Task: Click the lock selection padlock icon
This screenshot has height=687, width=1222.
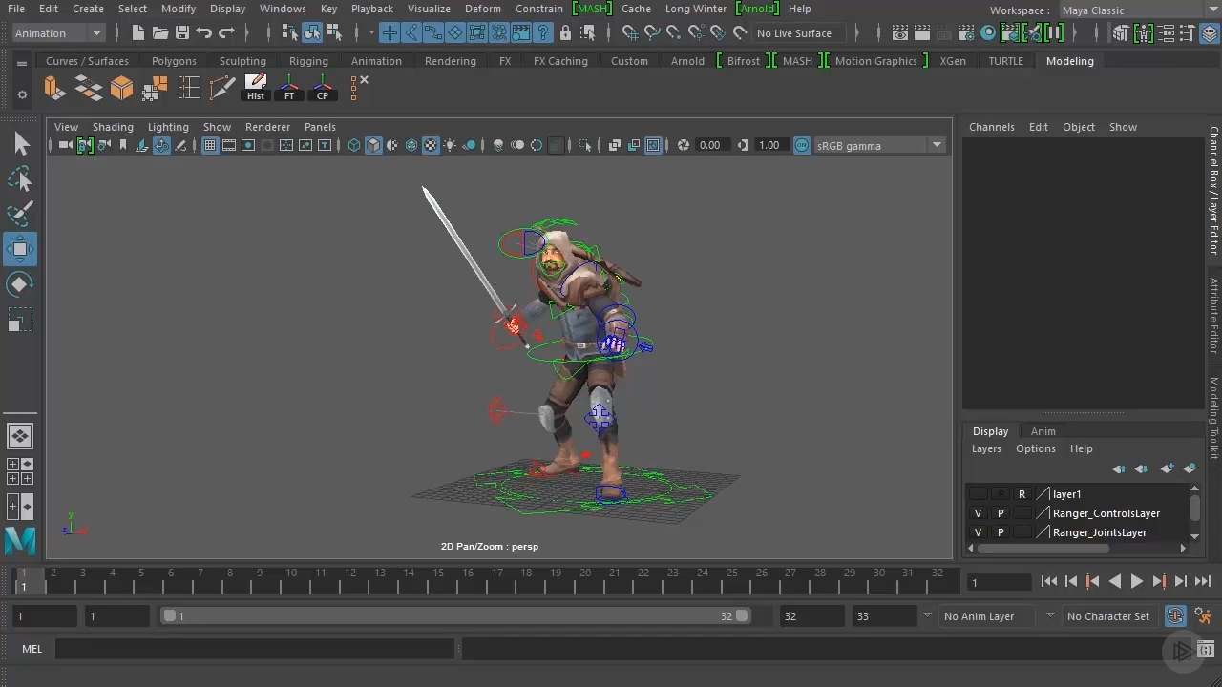Action: [x=565, y=33]
